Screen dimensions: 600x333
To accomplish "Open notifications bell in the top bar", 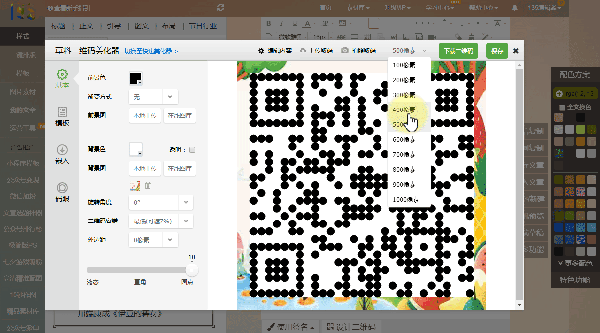I will (515, 8).
